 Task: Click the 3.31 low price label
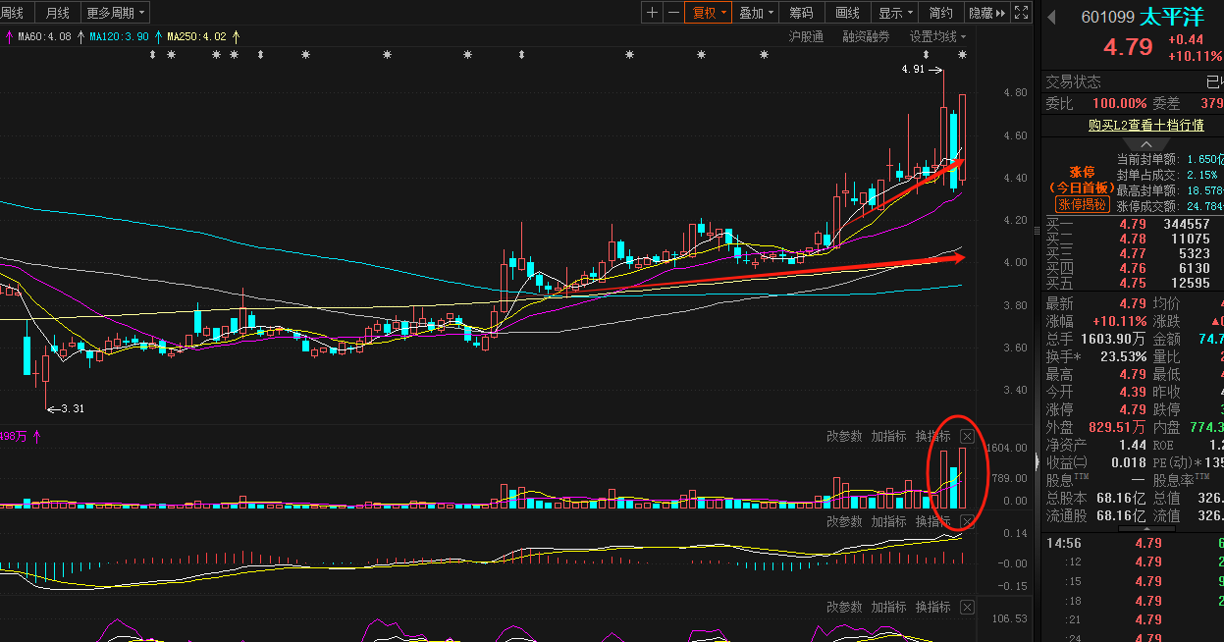73,408
